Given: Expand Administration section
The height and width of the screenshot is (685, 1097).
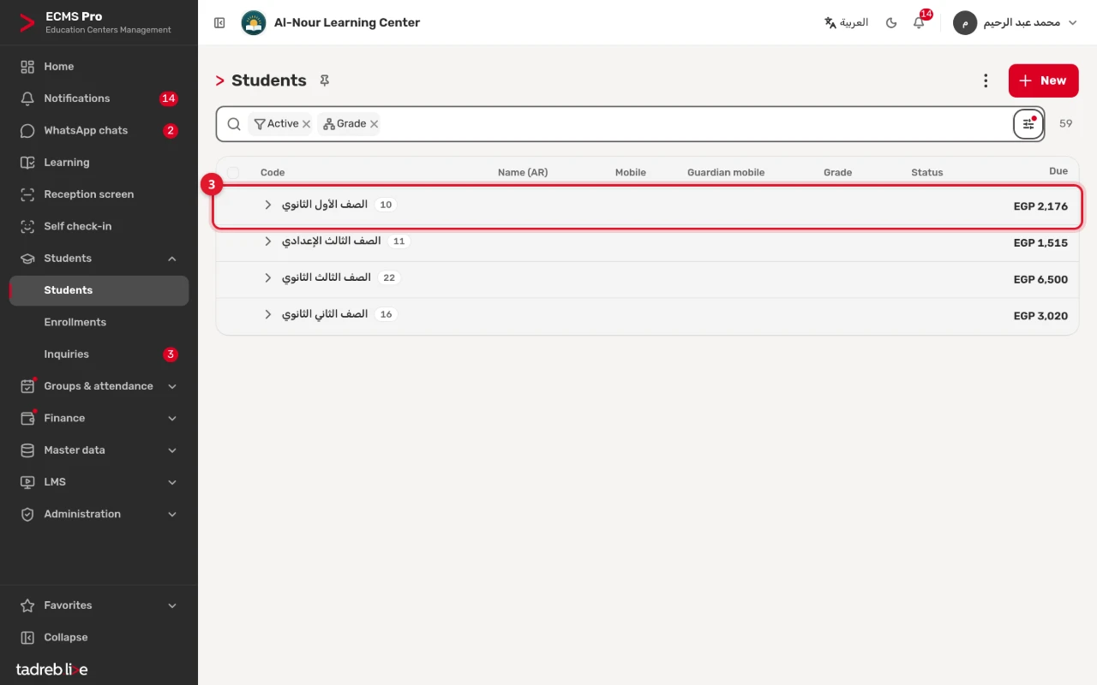Looking at the screenshot, I should pos(99,514).
